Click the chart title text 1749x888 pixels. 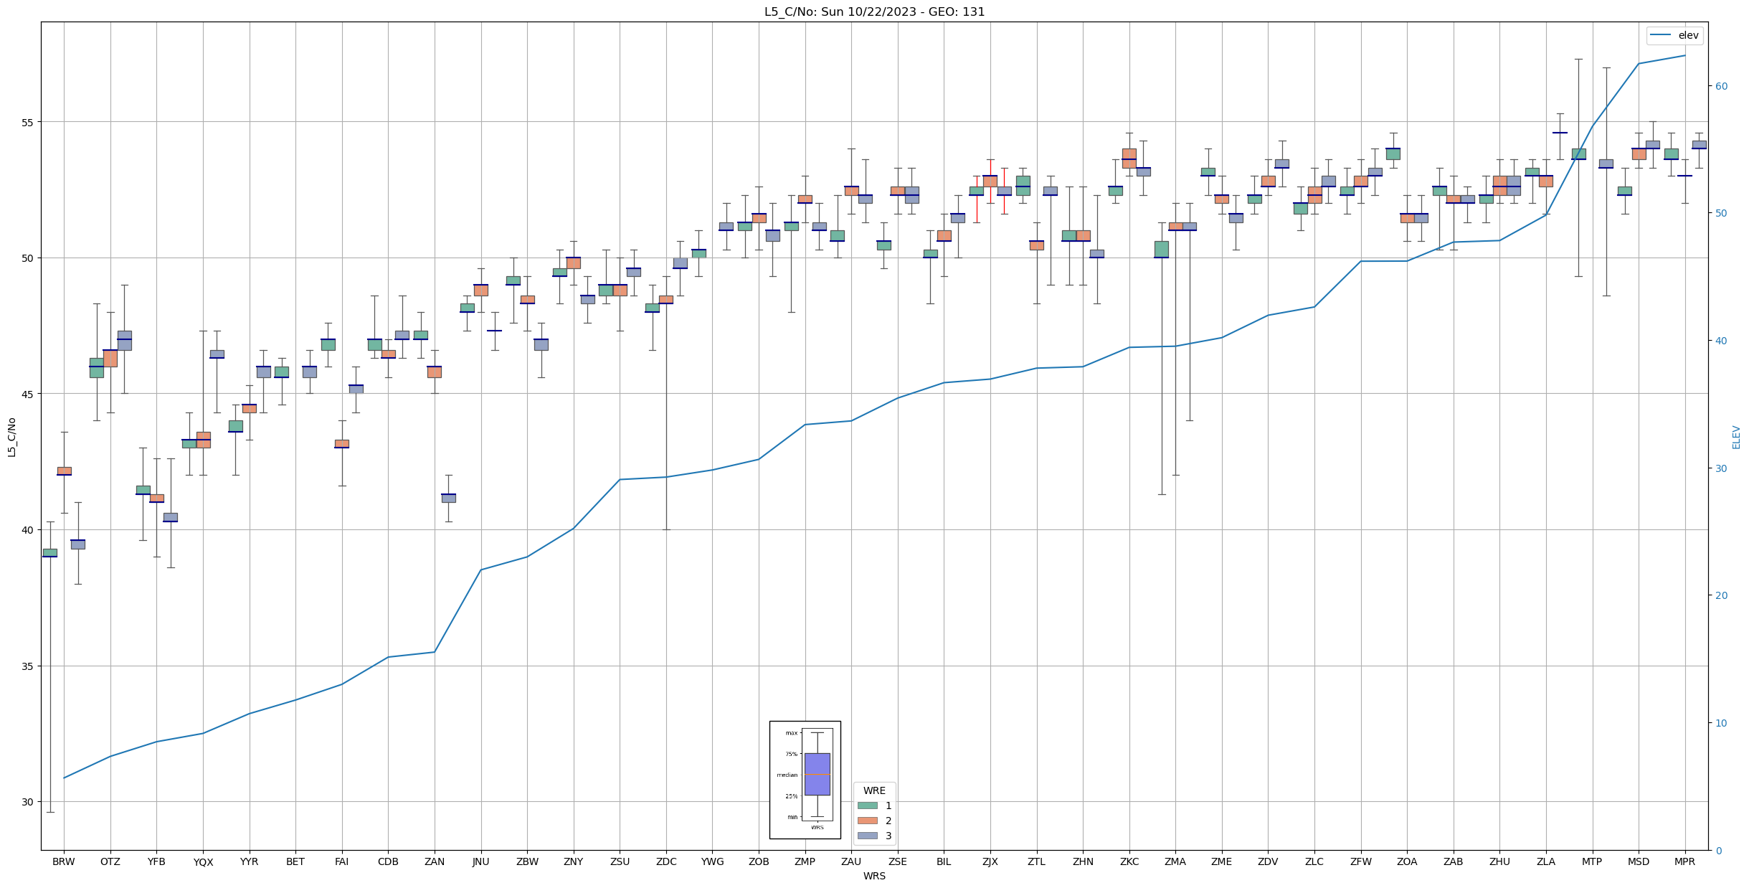click(x=874, y=11)
